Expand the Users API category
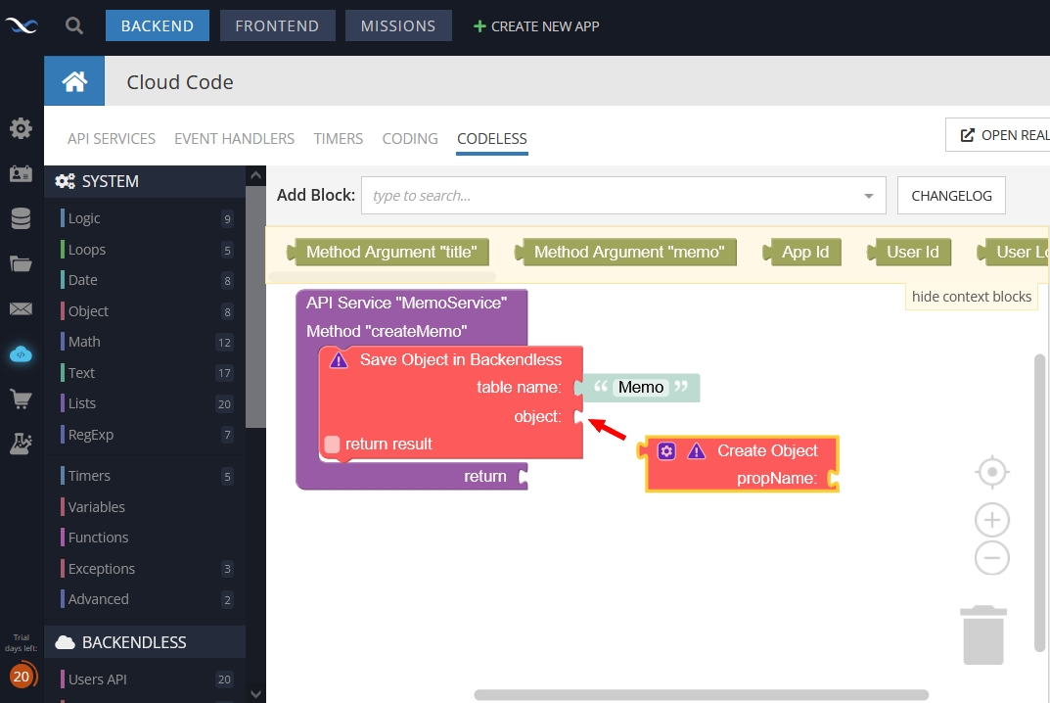Viewport: 1050px width, 703px height. (x=146, y=680)
